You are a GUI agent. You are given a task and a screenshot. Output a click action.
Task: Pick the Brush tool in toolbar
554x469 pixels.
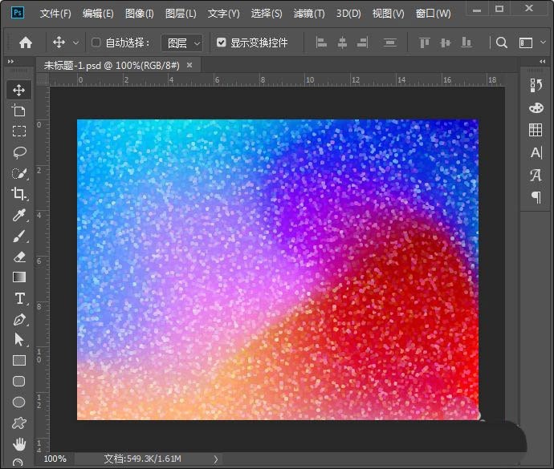[19, 236]
